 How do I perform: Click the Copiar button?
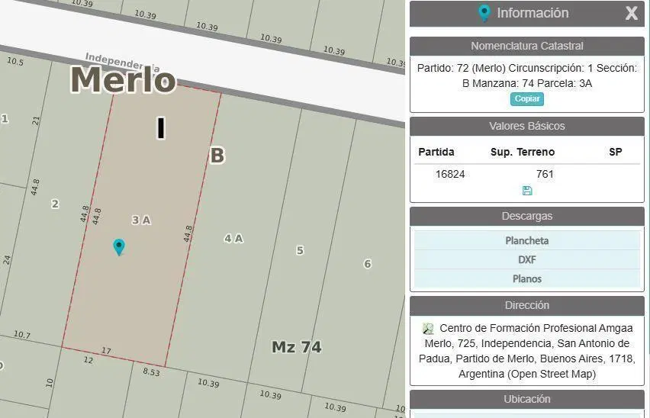(x=527, y=99)
